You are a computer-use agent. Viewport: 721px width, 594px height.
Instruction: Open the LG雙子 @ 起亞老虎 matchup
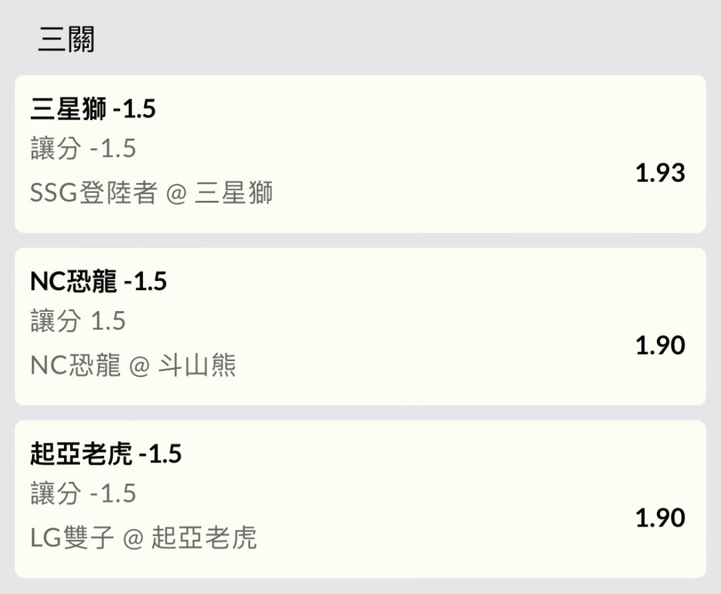[x=144, y=537]
